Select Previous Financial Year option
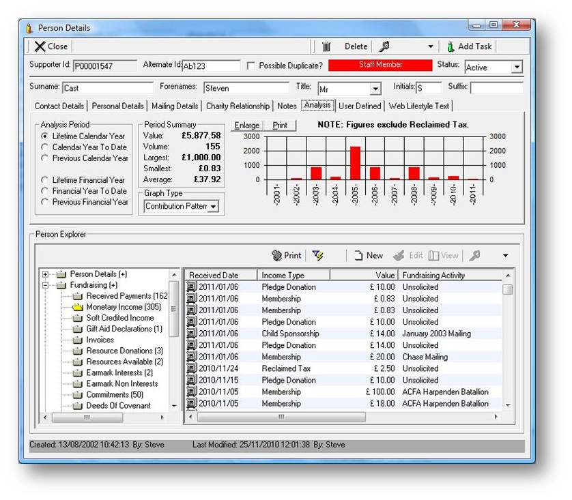The height and width of the screenshot is (500, 572). tap(44, 201)
